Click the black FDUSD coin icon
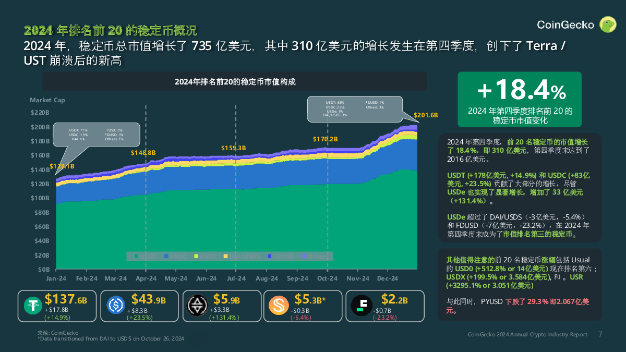Viewport: 626px width, 352px height. [360, 305]
